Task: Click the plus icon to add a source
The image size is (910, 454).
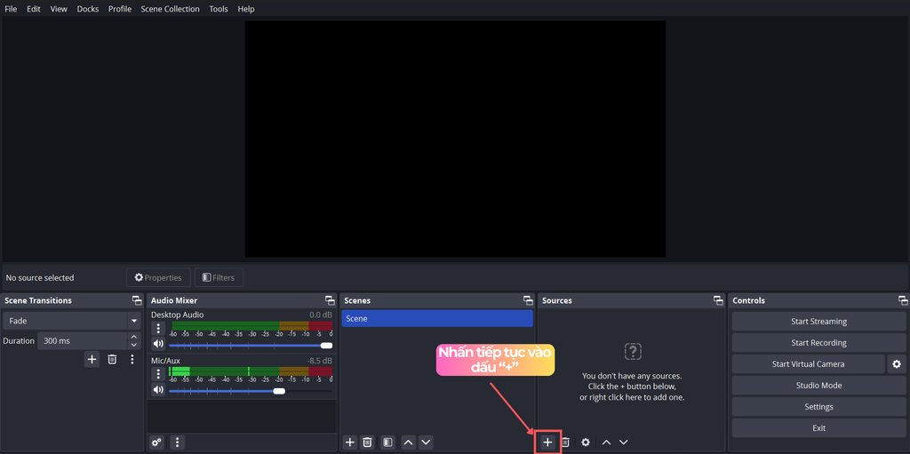Action: click(x=547, y=442)
